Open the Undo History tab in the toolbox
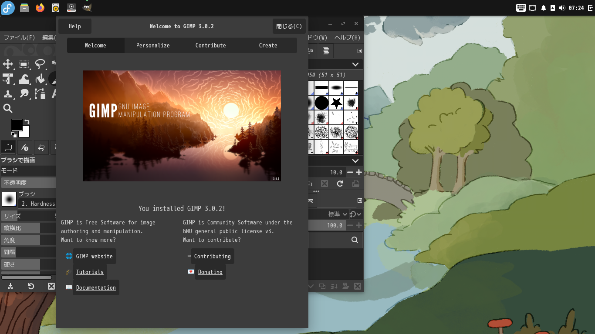 [41, 147]
